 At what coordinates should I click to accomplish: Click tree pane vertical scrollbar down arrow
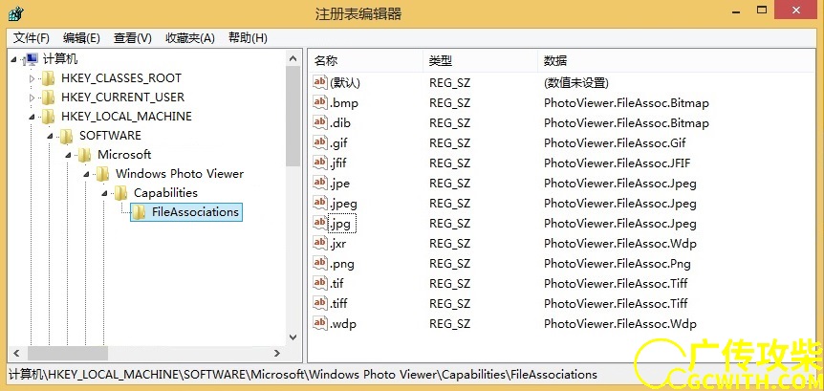click(x=293, y=337)
